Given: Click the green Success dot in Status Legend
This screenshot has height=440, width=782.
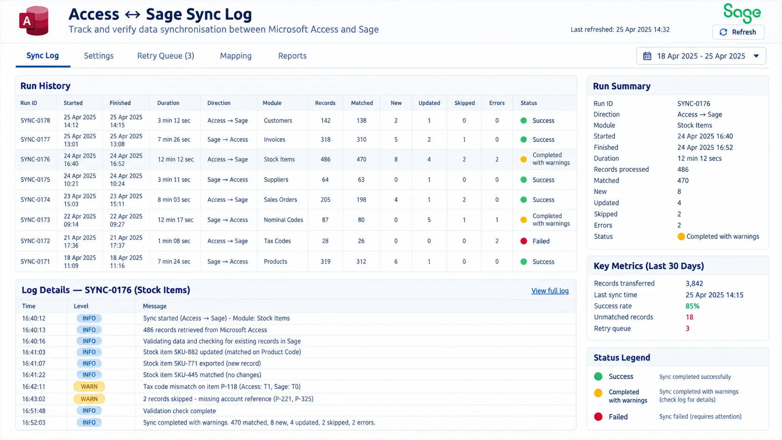Looking at the screenshot, I should click(x=598, y=376).
